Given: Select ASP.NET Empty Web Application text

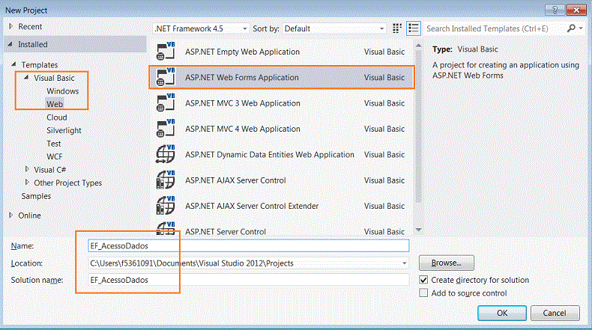Looking at the screenshot, I should tap(242, 52).
